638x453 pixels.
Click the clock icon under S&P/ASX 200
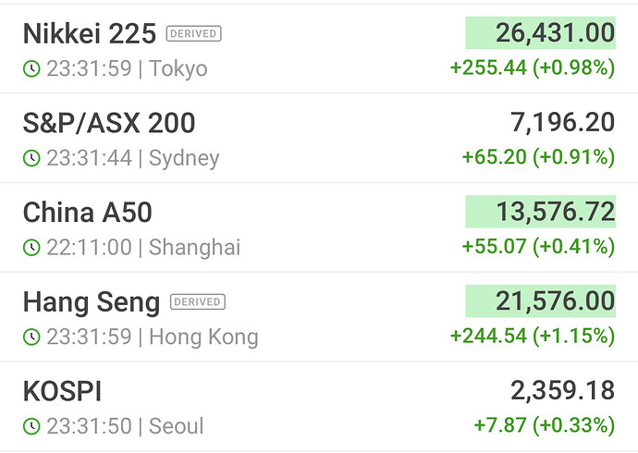pyautogui.click(x=31, y=159)
